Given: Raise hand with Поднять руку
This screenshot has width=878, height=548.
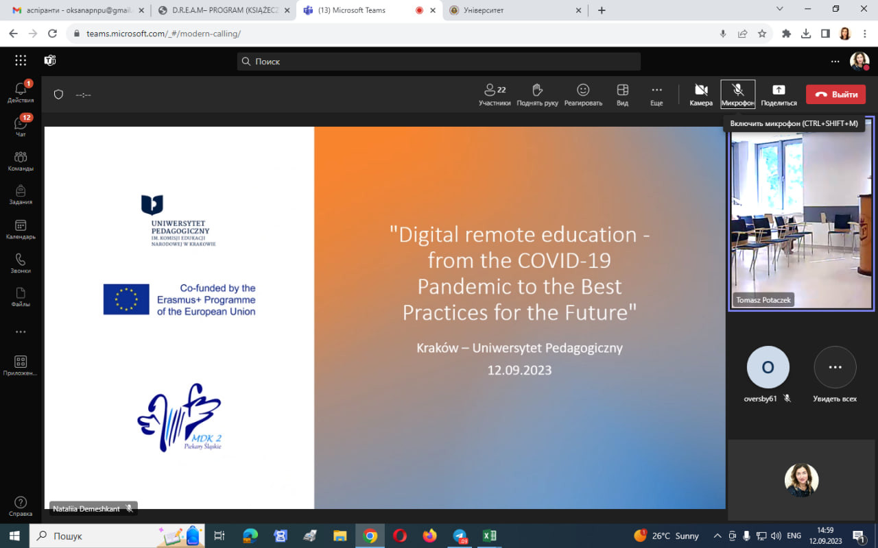Looking at the screenshot, I should pos(537,95).
